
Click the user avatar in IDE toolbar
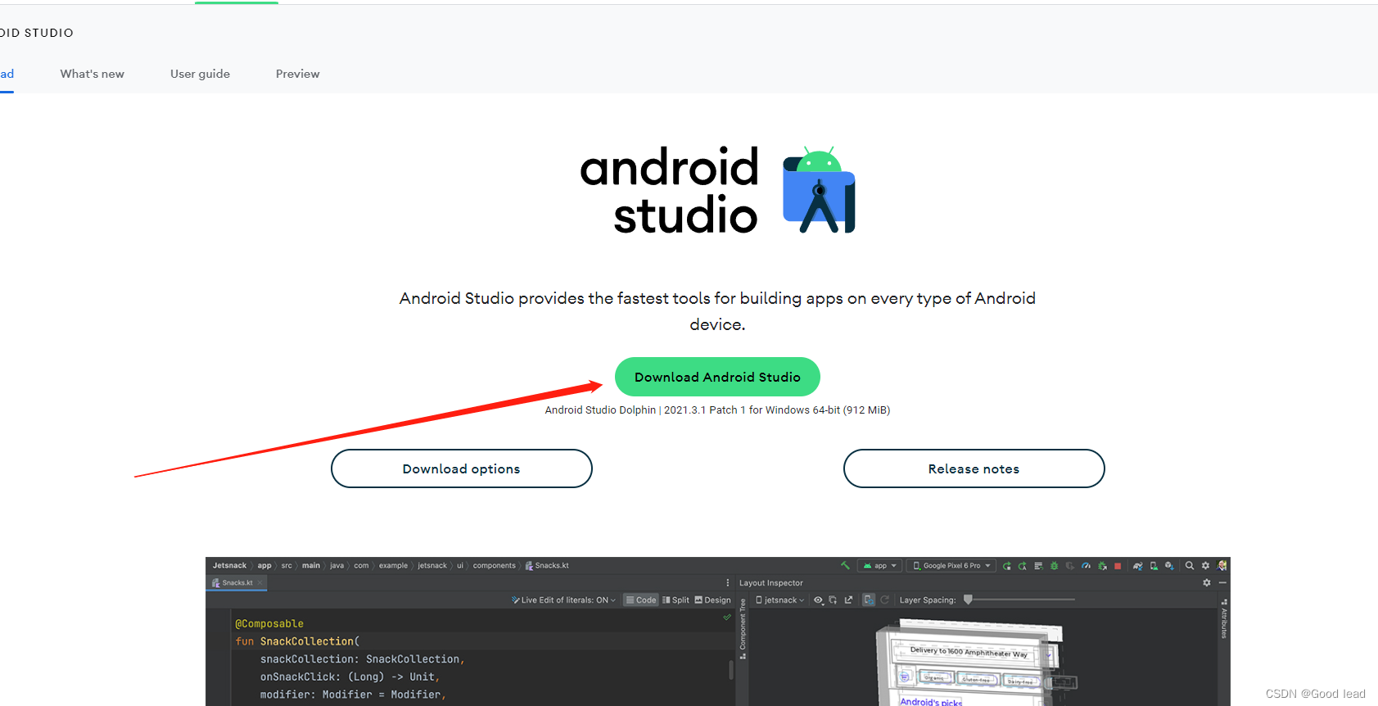click(x=1222, y=566)
